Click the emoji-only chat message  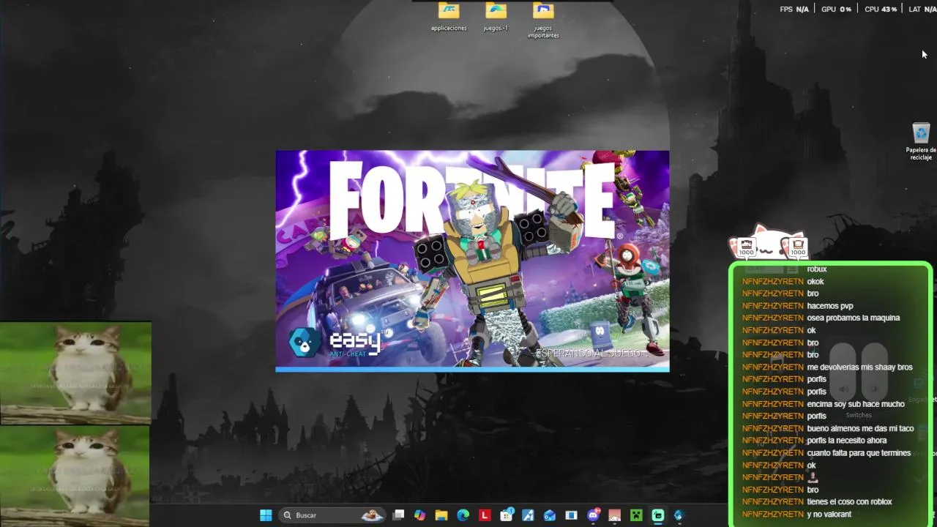(812, 477)
